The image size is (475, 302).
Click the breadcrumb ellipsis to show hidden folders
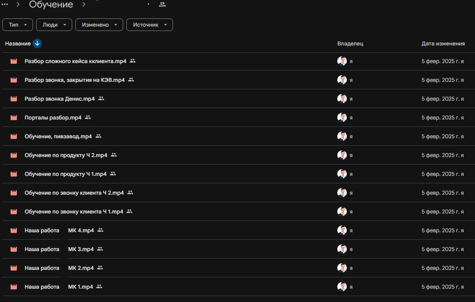pos(5,4)
